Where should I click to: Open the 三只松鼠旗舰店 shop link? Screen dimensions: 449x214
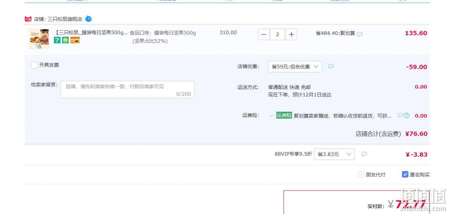65,19
